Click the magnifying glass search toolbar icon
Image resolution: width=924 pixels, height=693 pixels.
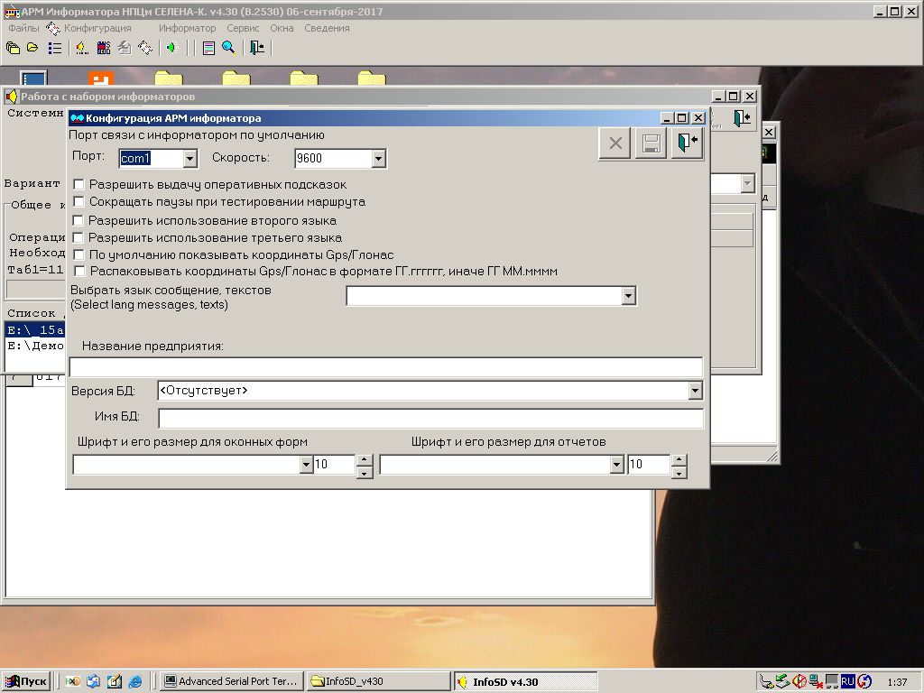point(229,48)
